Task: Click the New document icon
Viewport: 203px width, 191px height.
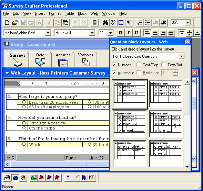Action: click(x=7, y=23)
